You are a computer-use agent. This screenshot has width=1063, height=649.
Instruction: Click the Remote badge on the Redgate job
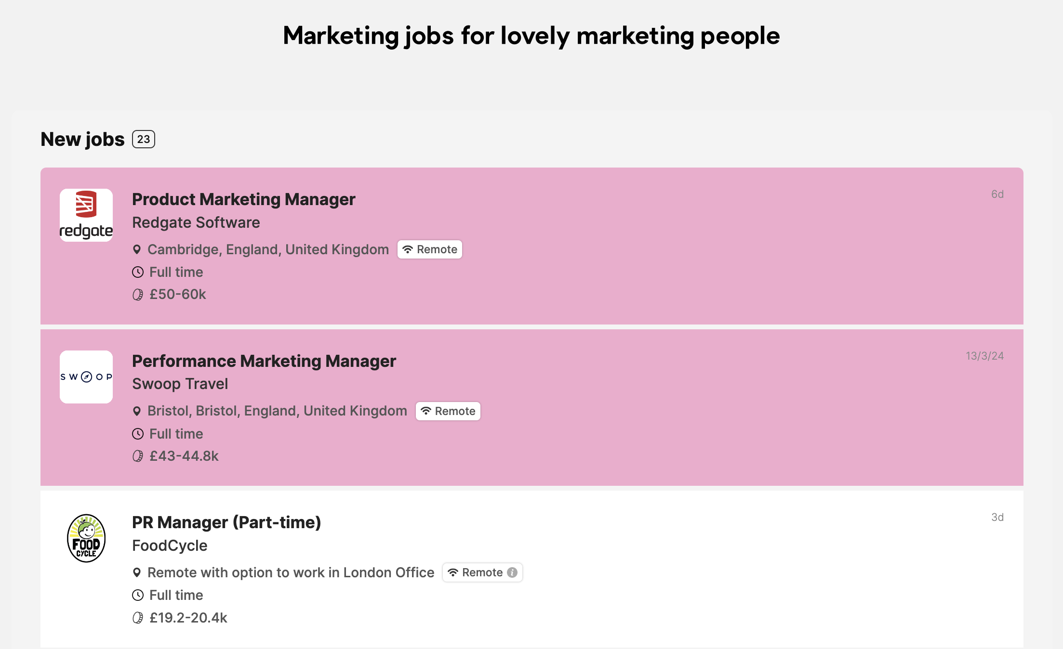pyautogui.click(x=429, y=249)
